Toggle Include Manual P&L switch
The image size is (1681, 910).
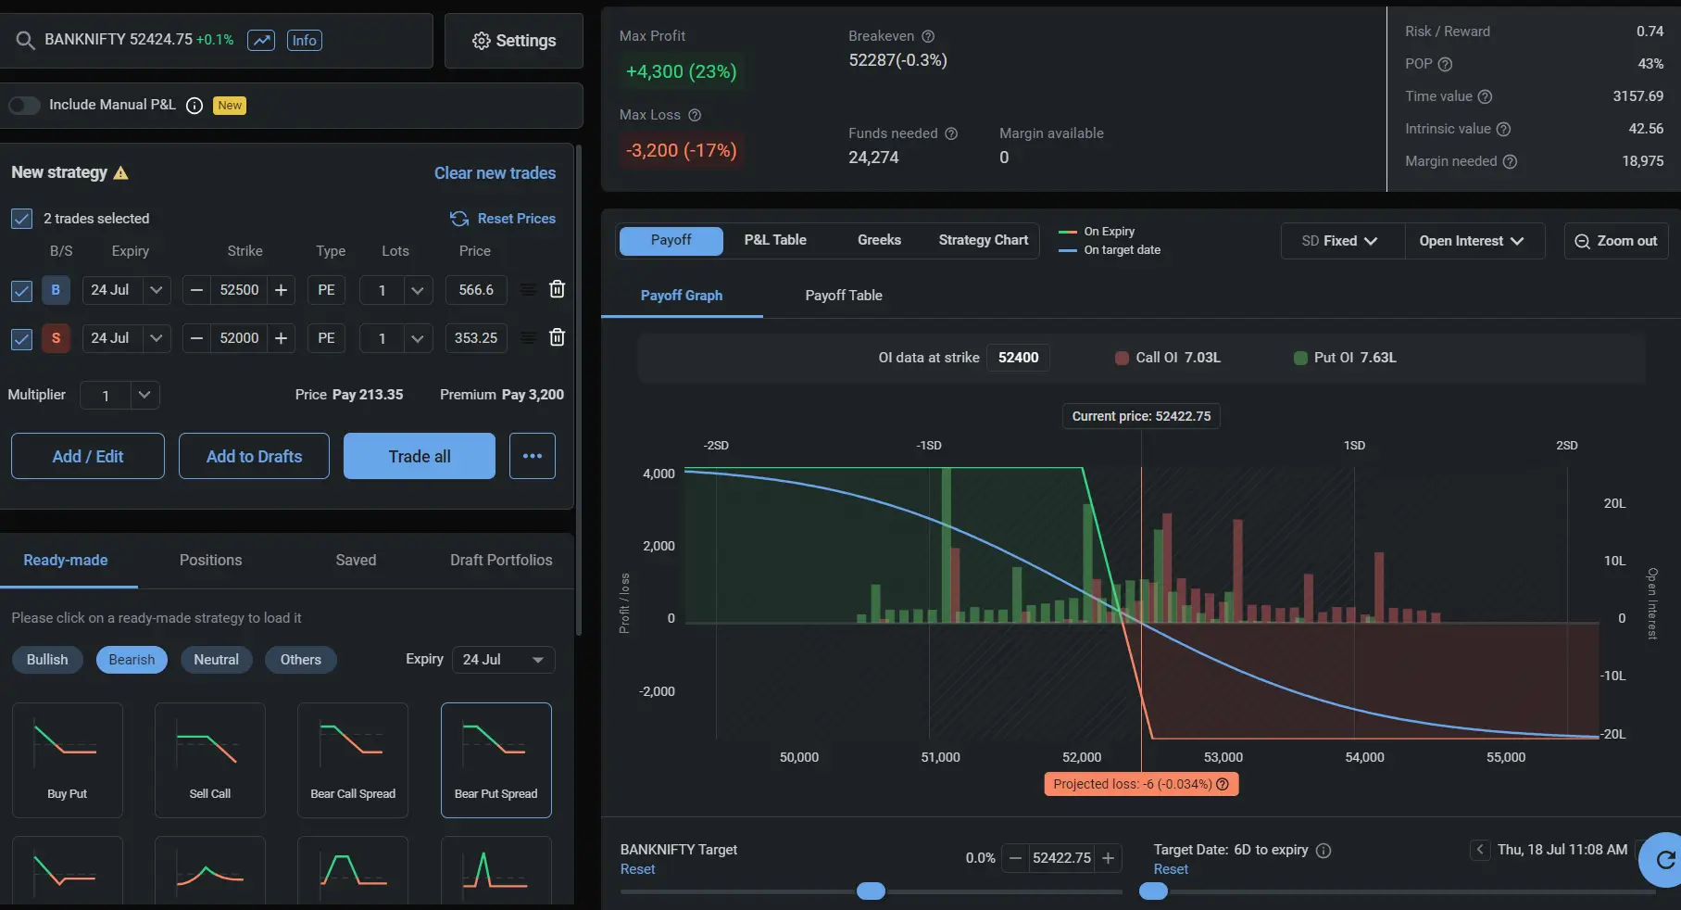pyautogui.click(x=24, y=105)
